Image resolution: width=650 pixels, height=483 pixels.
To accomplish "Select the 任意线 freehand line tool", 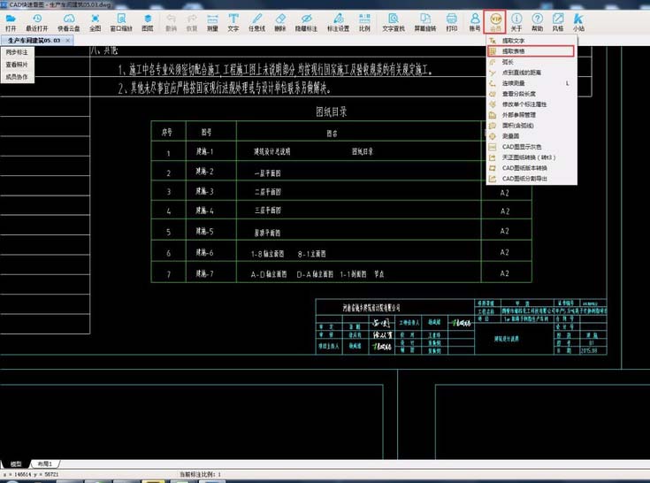I will (256, 22).
